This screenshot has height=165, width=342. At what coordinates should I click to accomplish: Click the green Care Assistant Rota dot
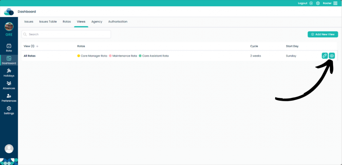[x=140, y=56]
